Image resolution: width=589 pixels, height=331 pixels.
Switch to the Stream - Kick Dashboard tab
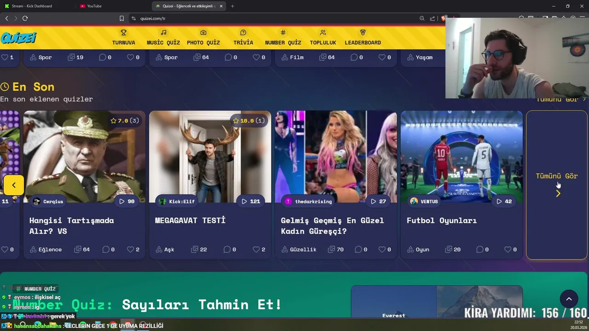point(31,6)
